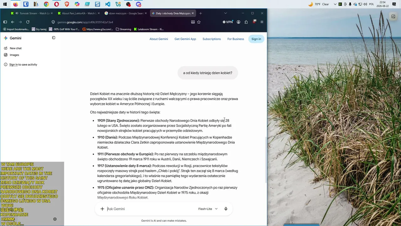Open the volume control in system tray
The image size is (401, 226).
click(365, 4)
